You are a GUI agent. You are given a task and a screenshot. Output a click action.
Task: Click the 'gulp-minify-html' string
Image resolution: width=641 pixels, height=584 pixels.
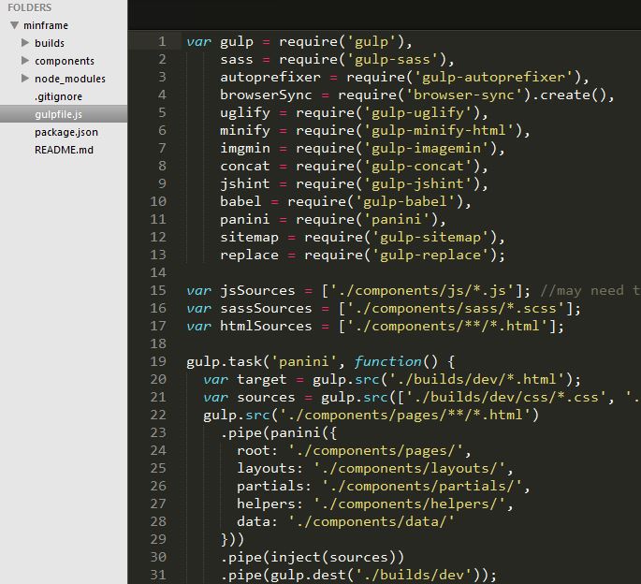439,130
